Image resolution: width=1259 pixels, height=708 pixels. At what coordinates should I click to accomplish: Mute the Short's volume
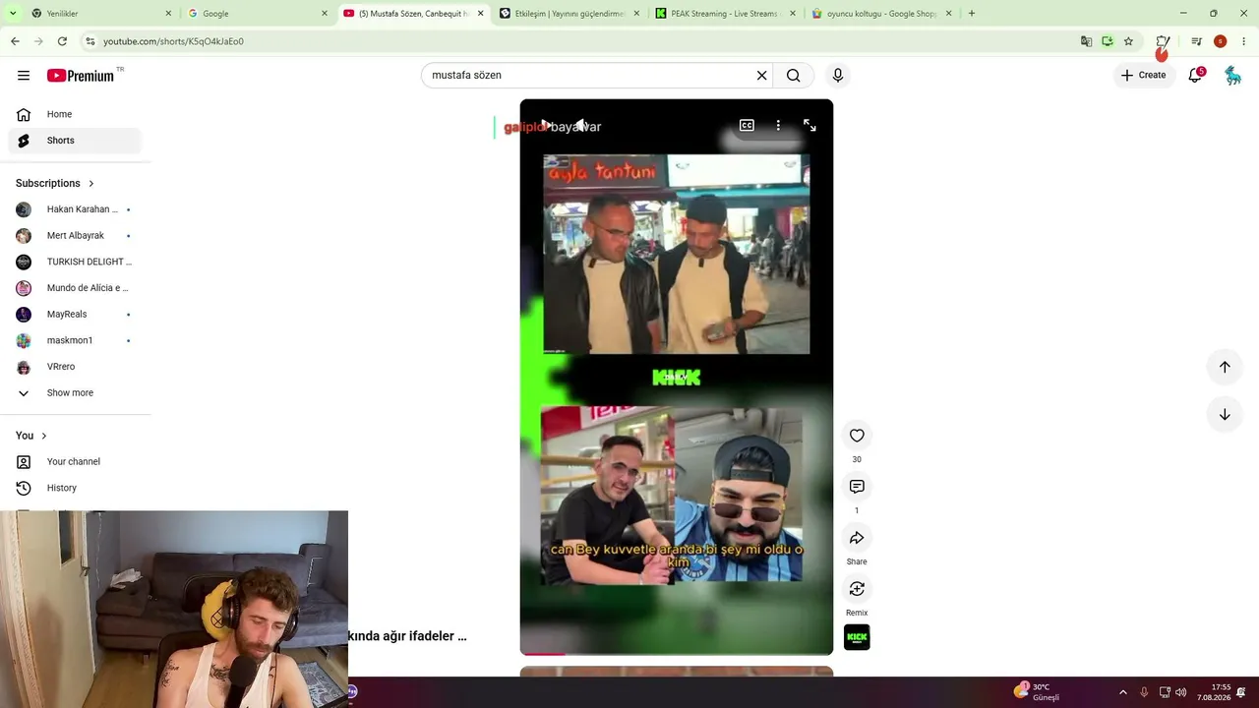coord(581,126)
